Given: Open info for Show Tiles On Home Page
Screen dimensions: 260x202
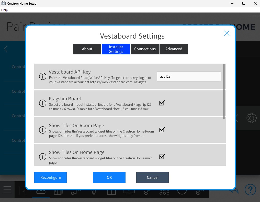Looking at the screenshot, I should (x=43, y=157).
